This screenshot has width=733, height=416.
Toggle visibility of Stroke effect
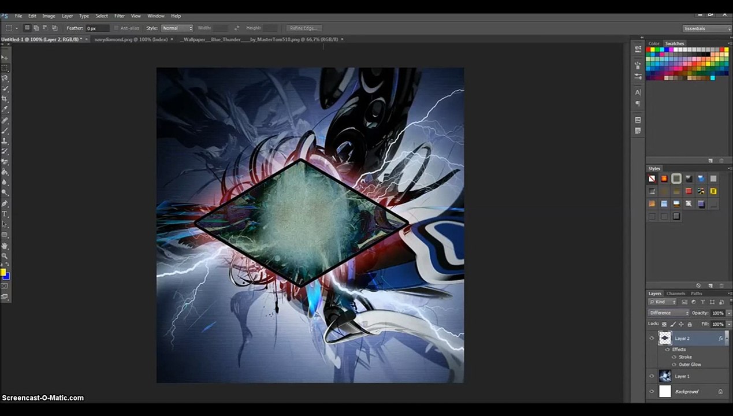tap(674, 357)
